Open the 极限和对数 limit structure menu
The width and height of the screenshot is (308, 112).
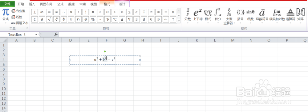277,16
